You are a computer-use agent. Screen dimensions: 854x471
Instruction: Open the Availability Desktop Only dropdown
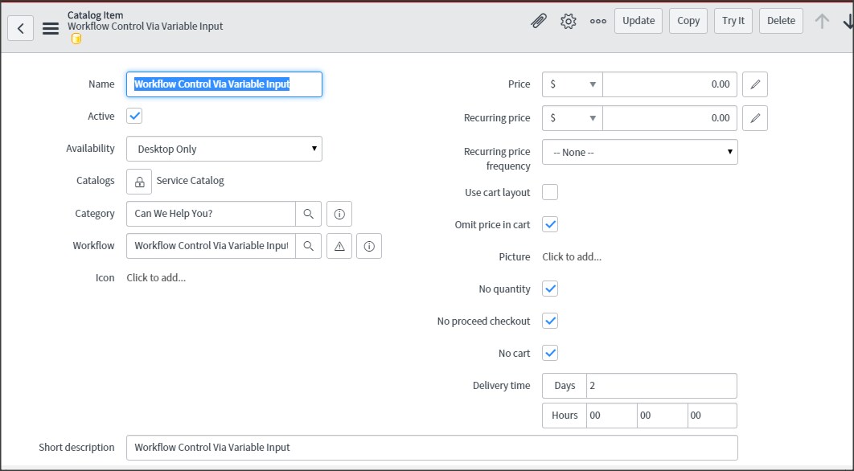click(x=224, y=149)
